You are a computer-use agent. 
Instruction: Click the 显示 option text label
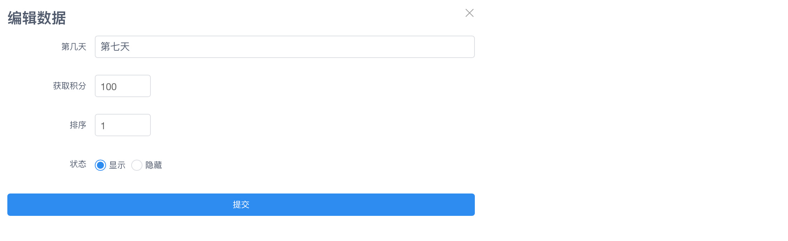coord(117,165)
